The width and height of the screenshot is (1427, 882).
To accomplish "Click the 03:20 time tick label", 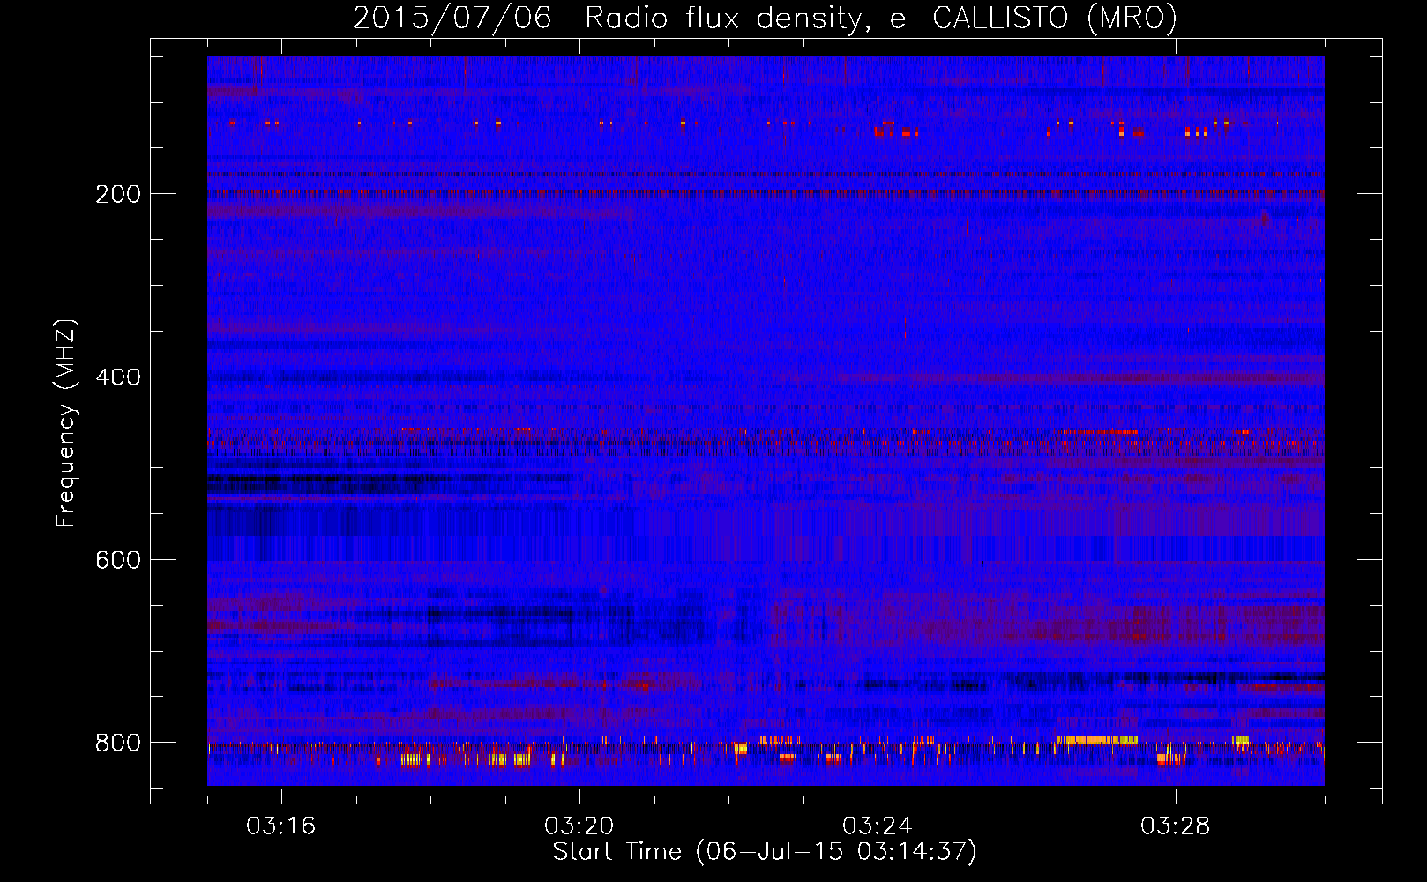I will click(579, 826).
